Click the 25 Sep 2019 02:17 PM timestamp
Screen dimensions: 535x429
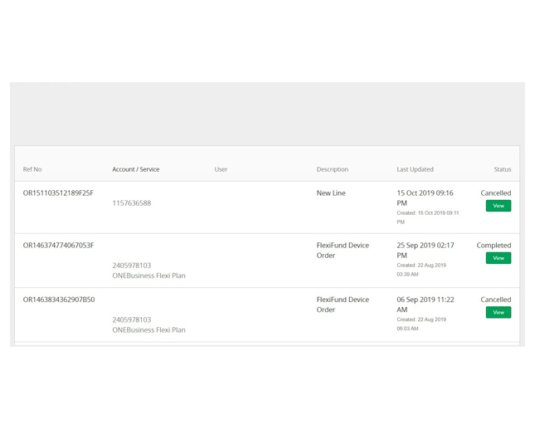point(426,250)
